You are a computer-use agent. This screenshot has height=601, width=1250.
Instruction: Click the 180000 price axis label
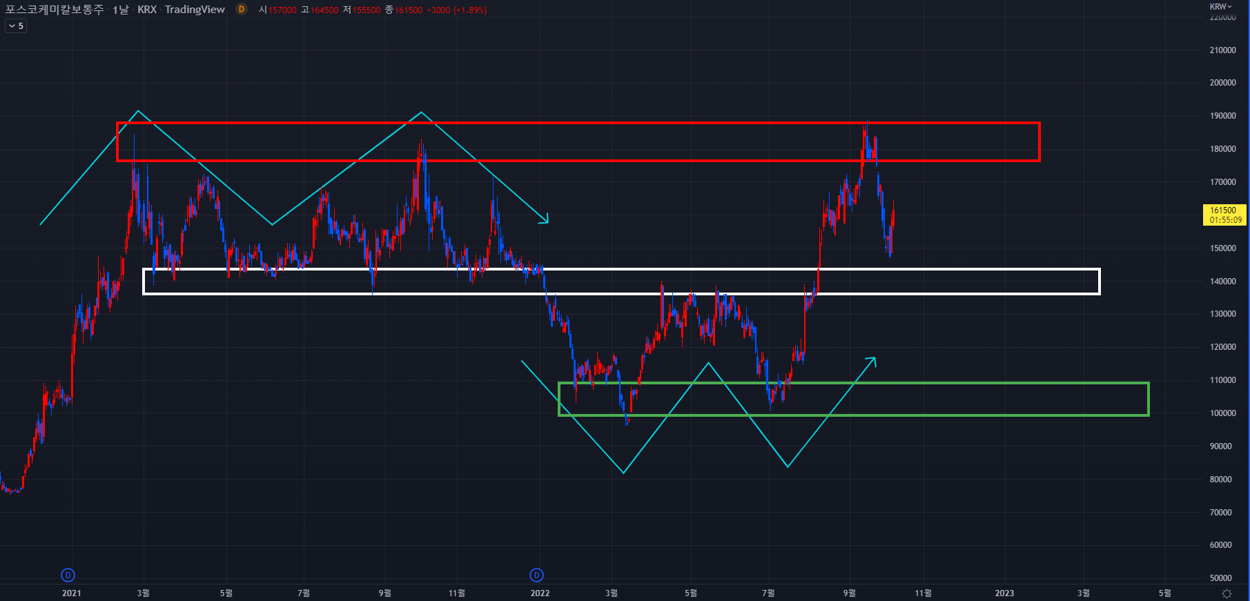1222,149
